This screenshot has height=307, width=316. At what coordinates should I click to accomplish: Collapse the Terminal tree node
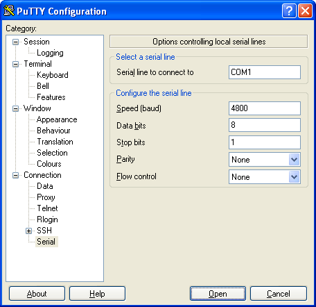(15, 64)
